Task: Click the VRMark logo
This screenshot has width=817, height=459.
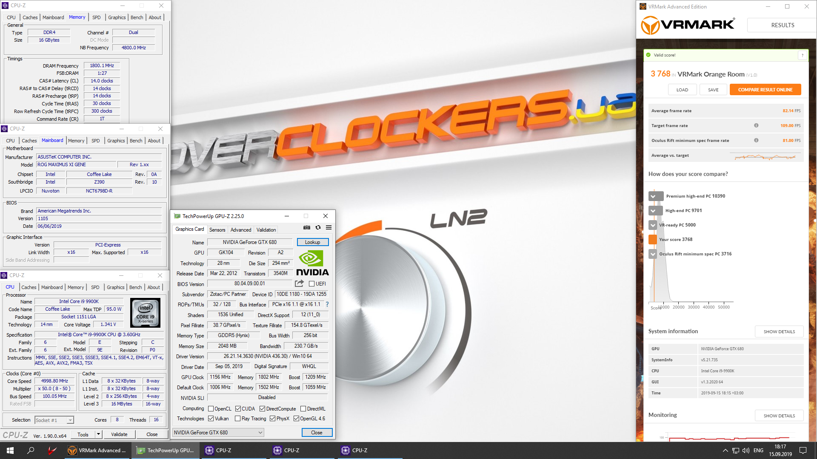Action: (688, 25)
